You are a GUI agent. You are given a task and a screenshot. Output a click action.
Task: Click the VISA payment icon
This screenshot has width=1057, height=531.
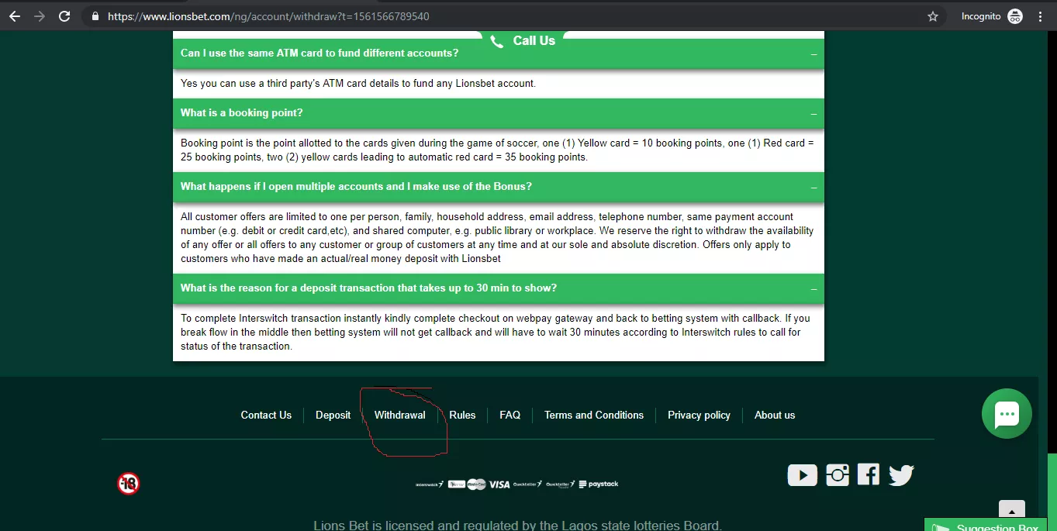[499, 484]
